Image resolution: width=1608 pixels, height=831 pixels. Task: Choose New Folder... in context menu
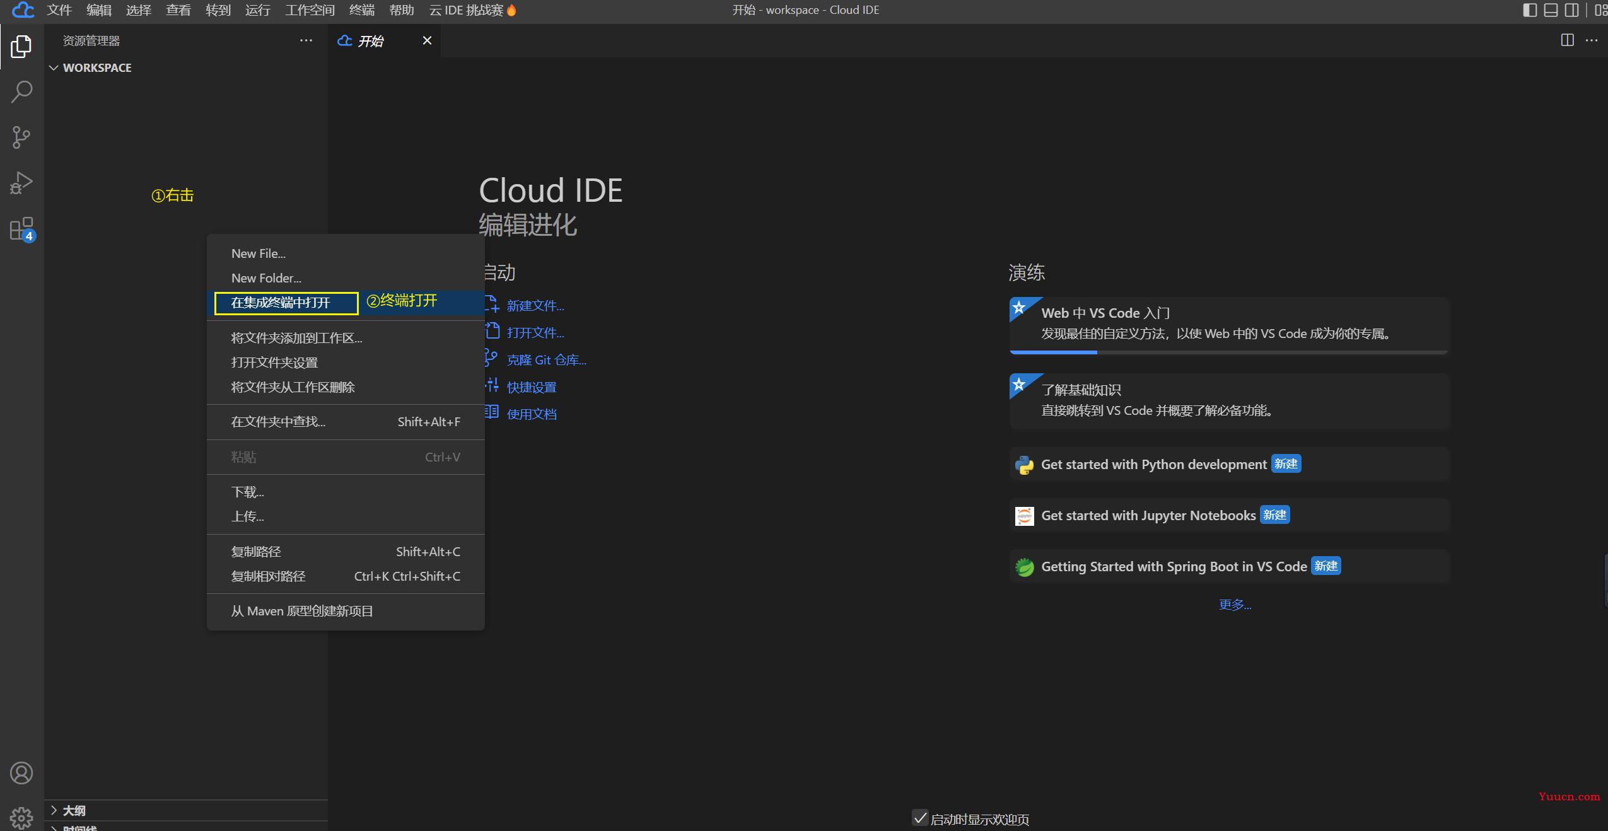(346, 278)
